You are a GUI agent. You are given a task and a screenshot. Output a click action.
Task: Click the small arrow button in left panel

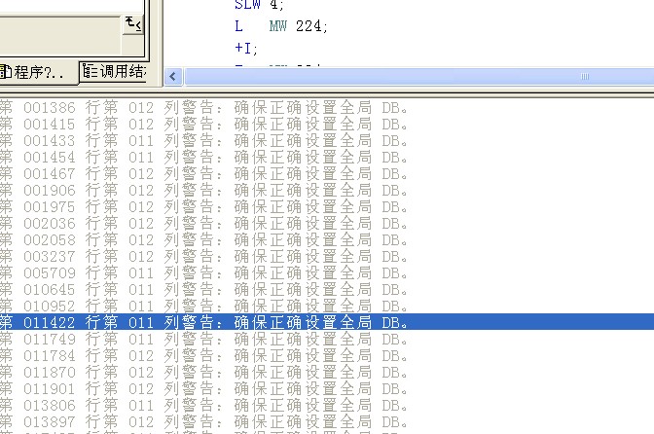(133, 24)
